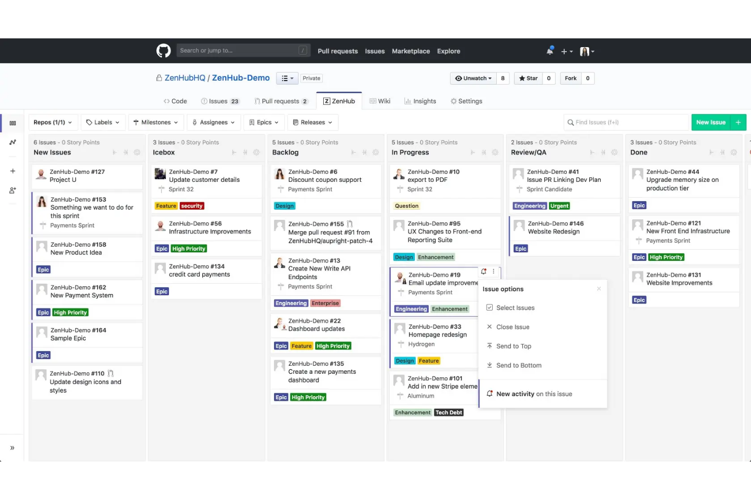Click collapse icon of In Progress pipeline

coord(484,152)
